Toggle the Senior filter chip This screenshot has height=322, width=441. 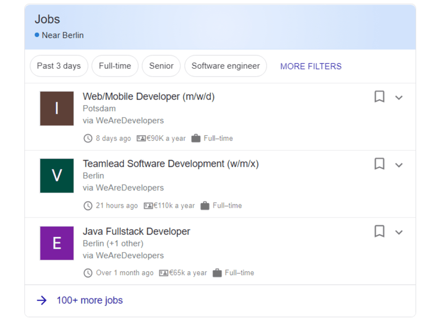161,66
